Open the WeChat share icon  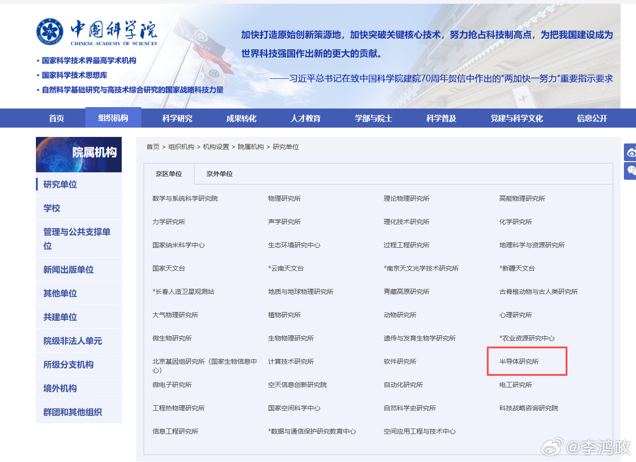630,171
